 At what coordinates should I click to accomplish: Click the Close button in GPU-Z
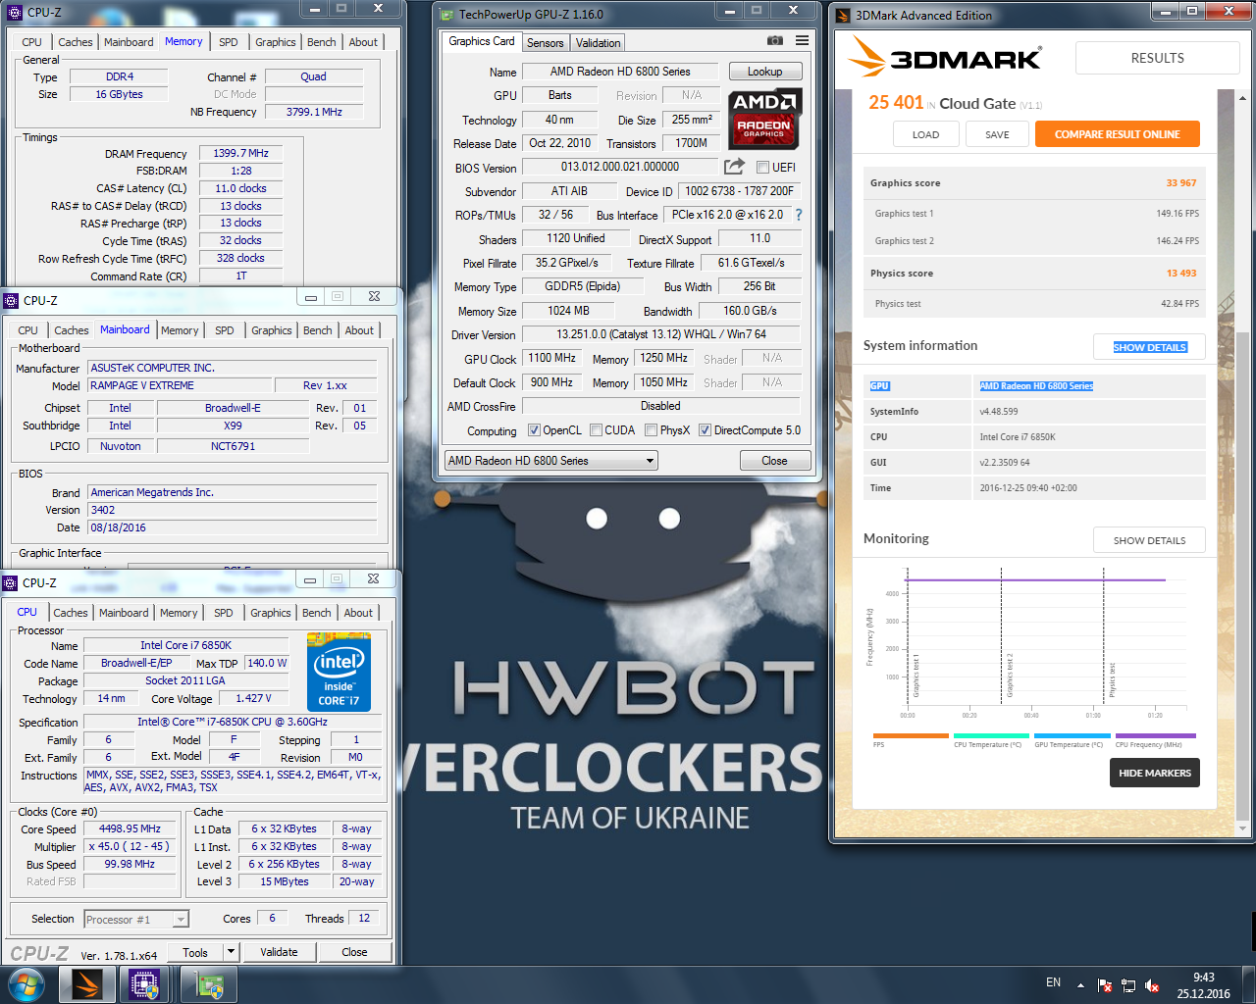pos(774,461)
